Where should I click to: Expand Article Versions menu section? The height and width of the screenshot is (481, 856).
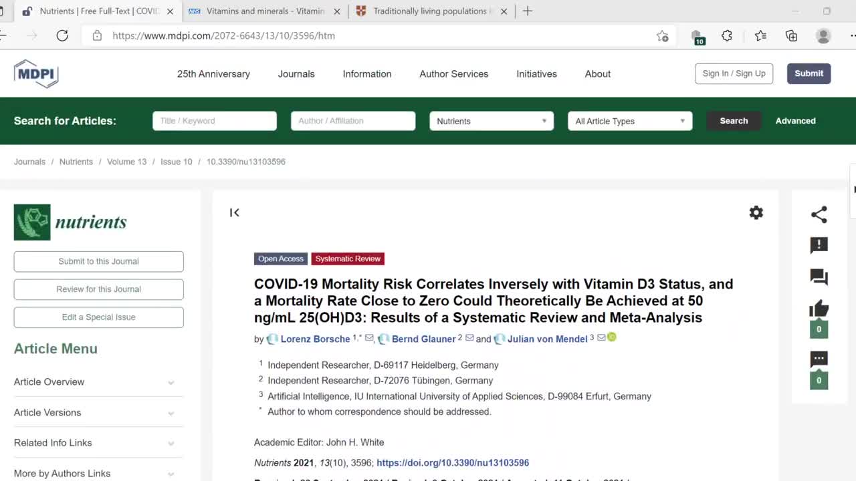pyautogui.click(x=98, y=413)
